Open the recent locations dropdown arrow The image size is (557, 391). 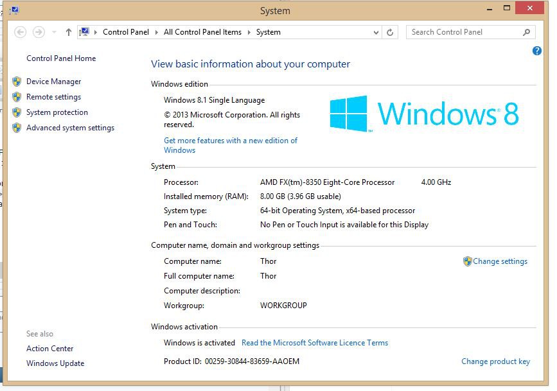(54, 32)
